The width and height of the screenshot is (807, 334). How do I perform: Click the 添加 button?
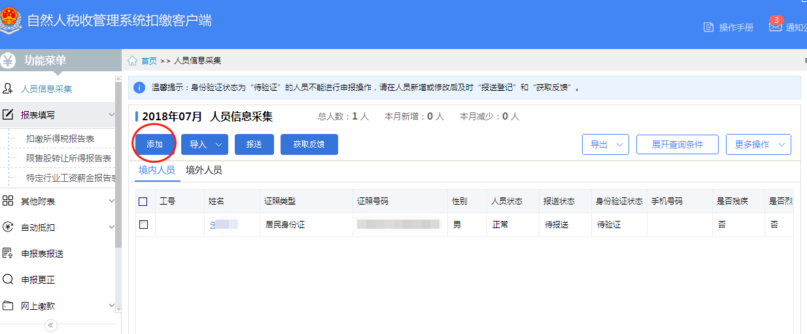click(x=155, y=144)
